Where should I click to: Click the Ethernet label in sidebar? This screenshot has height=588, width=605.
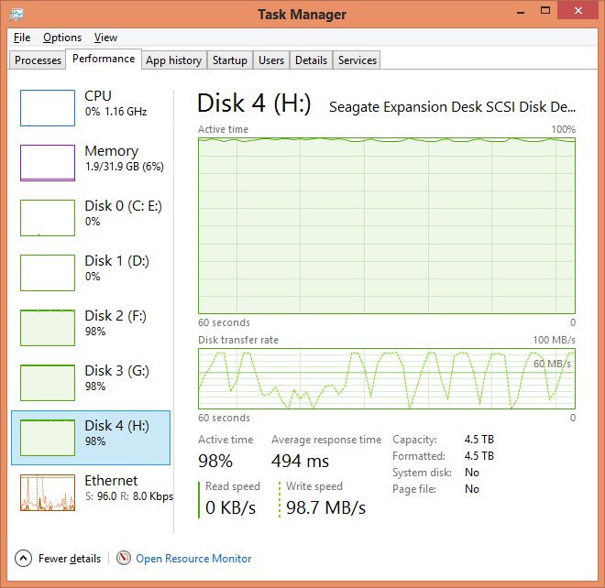[x=111, y=481]
